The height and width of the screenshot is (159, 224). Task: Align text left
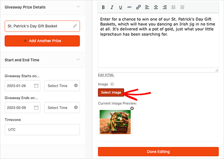(x=147, y=7)
